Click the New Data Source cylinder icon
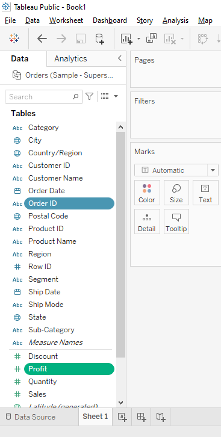Viewport: 221px width, 437px height. coord(99,39)
